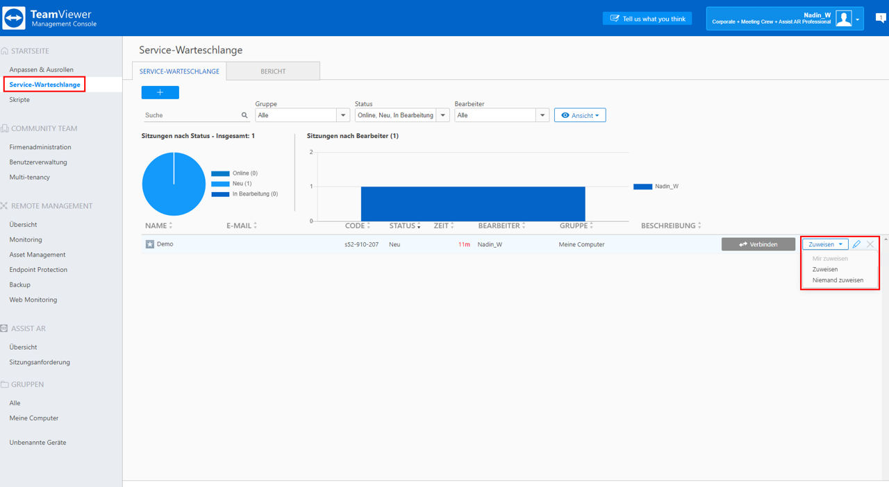Sort by BESCHREIBUNG column arrows

pyautogui.click(x=699, y=225)
